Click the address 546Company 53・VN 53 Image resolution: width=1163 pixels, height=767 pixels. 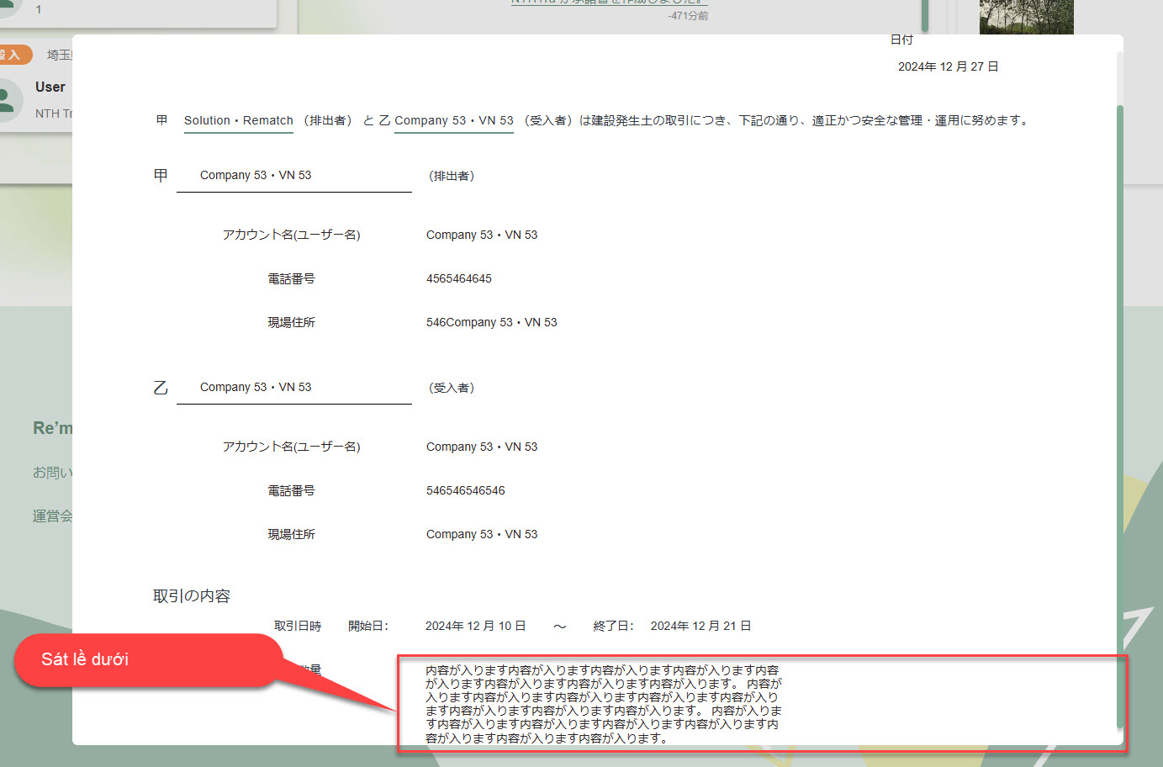[491, 323]
